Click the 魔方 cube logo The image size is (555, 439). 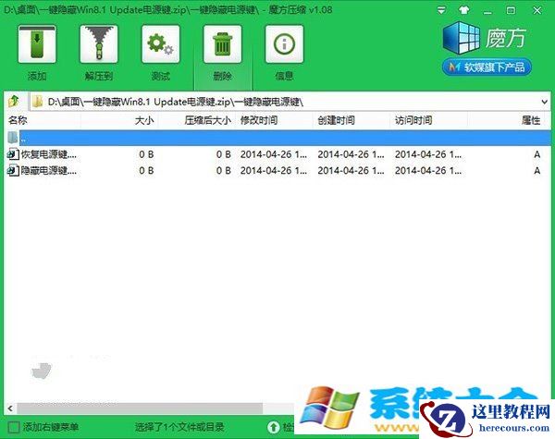(x=461, y=38)
